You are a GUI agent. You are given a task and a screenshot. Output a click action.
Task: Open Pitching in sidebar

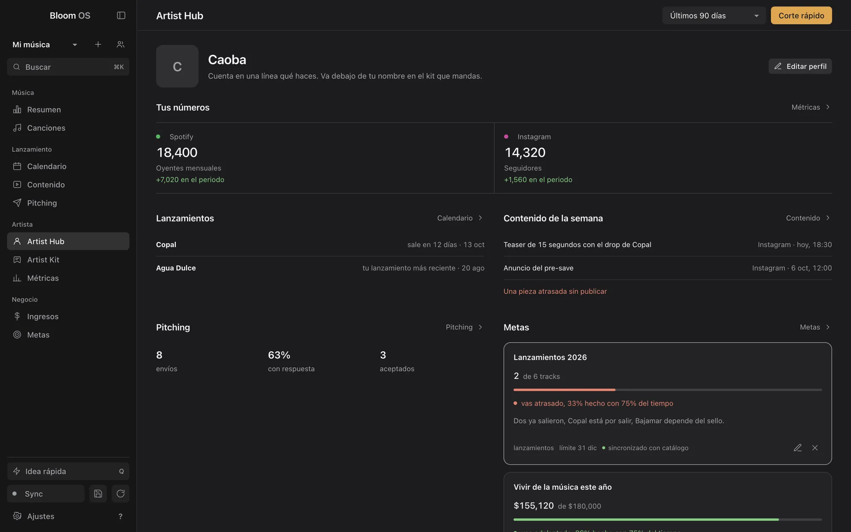pyautogui.click(x=68, y=203)
